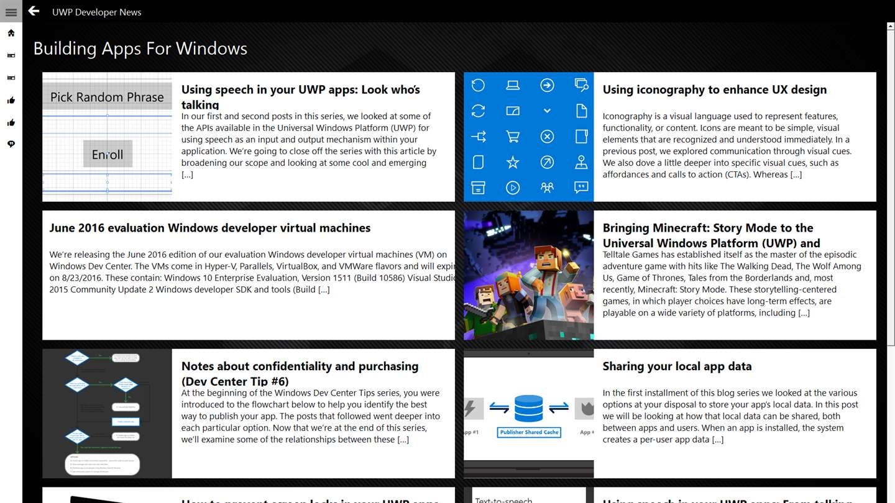
Task: Select the upper thumbs-up icon in sidebar
Action: 11,100
